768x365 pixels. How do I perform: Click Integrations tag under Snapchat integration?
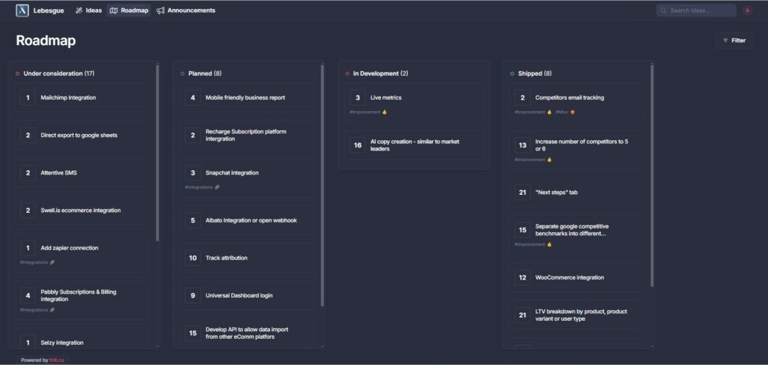click(x=202, y=187)
